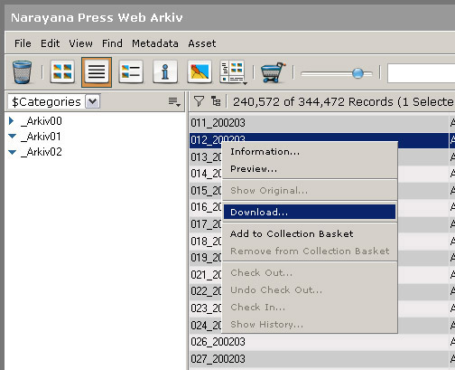
Task: Select the 027_200203 record row
Action: [x=319, y=359]
